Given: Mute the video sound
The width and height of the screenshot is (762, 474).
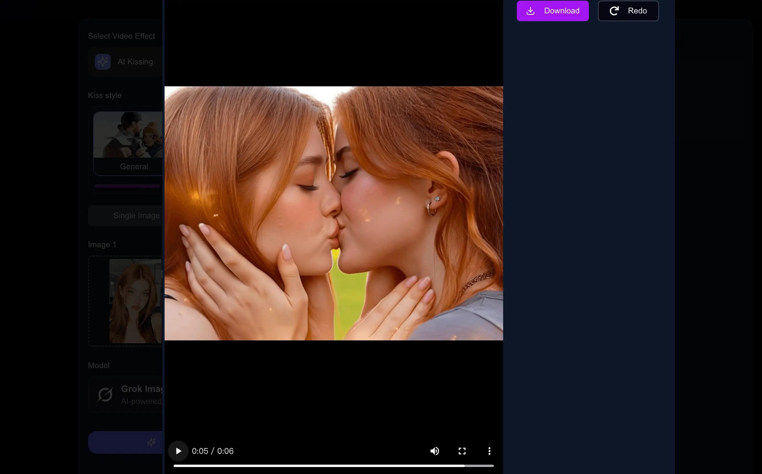Looking at the screenshot, I should (x=435, y=451).
